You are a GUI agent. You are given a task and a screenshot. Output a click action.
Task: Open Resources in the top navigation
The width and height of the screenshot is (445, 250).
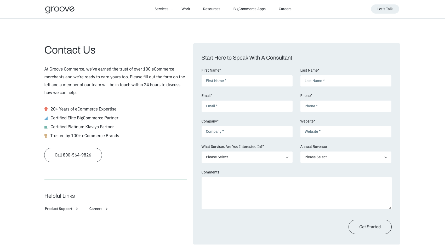pos(212,9)
